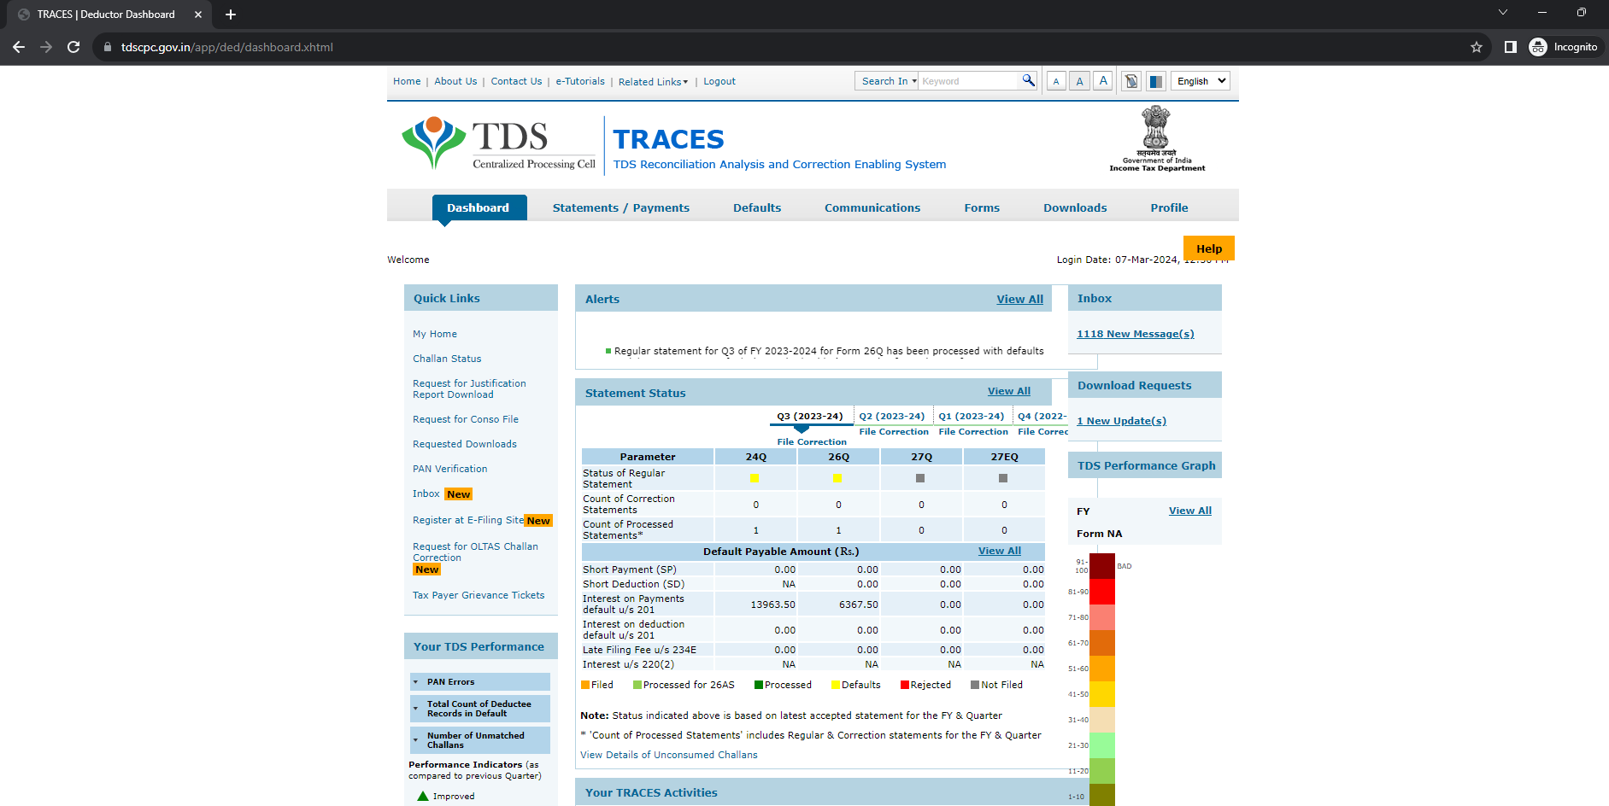
Task: Click the browser address bar URL
Action: point(227,47)
